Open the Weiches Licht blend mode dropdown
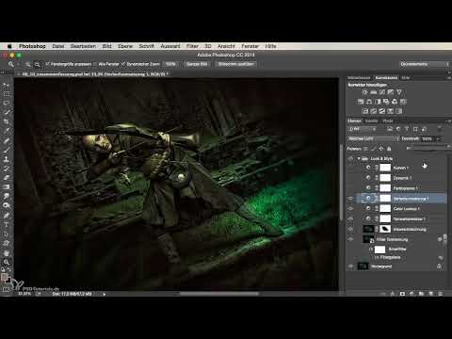This screenshot has width=452, height=339. pos(374,138)
